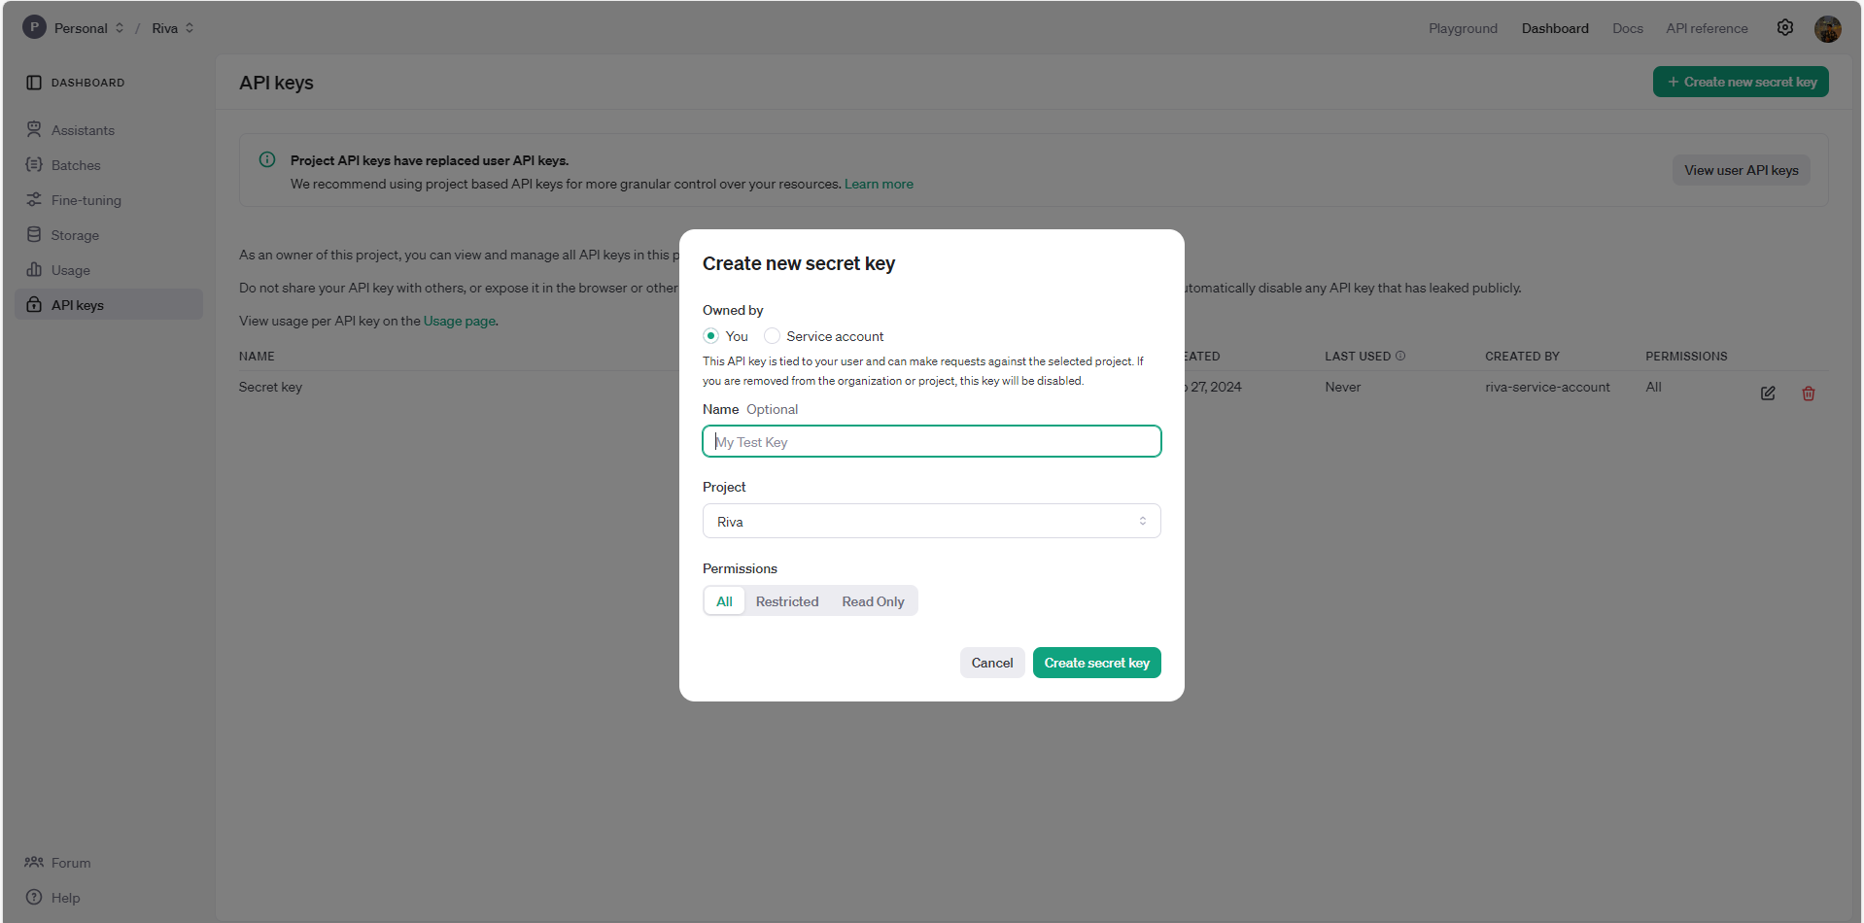
Task: Navigate to Storage in the sidebar
Action: 75,235
